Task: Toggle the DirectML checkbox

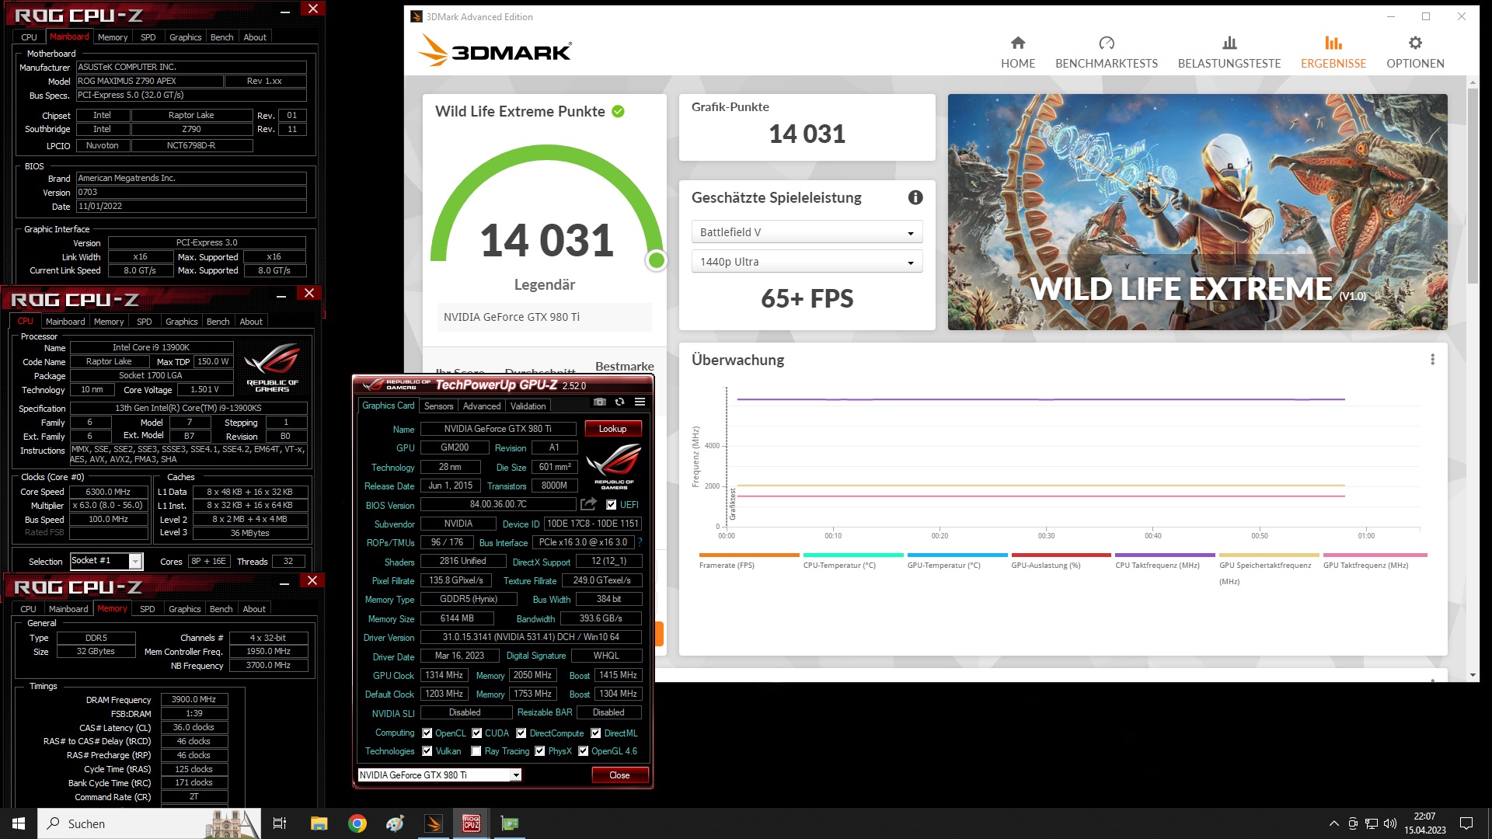Action: (x=595, y=733)
